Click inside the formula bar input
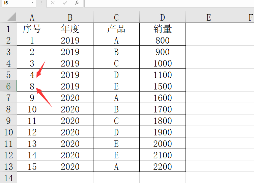This screenshot has height=183, width=254. tap(169, 3)
